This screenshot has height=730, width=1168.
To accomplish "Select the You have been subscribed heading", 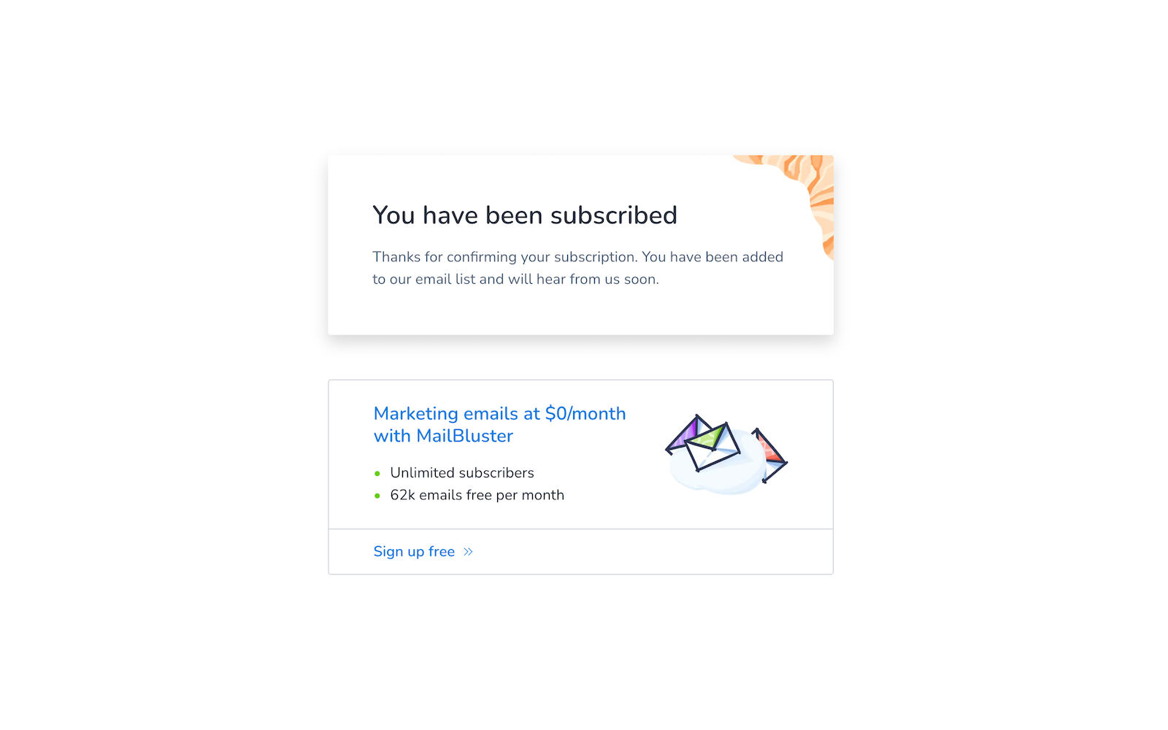I will (x=525, y=215).
